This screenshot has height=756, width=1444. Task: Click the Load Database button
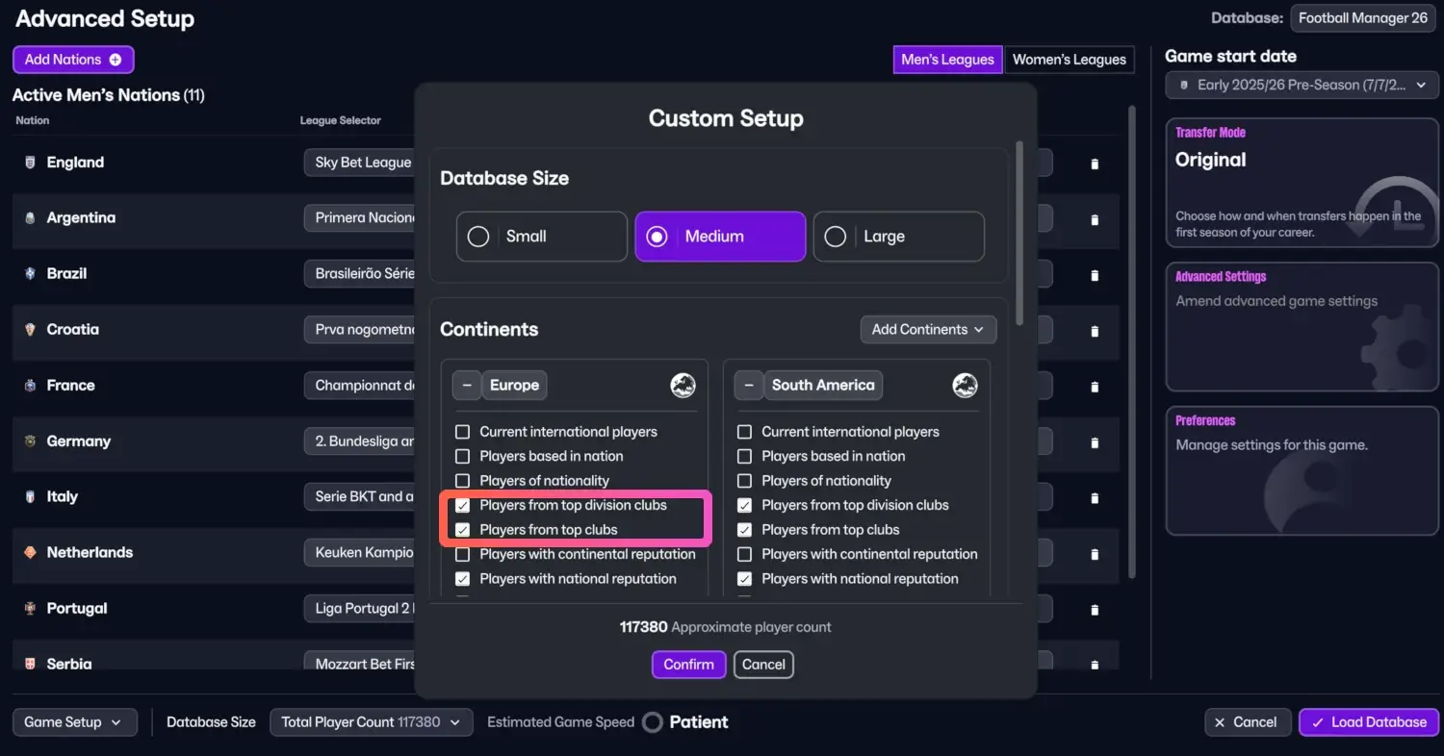tap(1369, 722)
